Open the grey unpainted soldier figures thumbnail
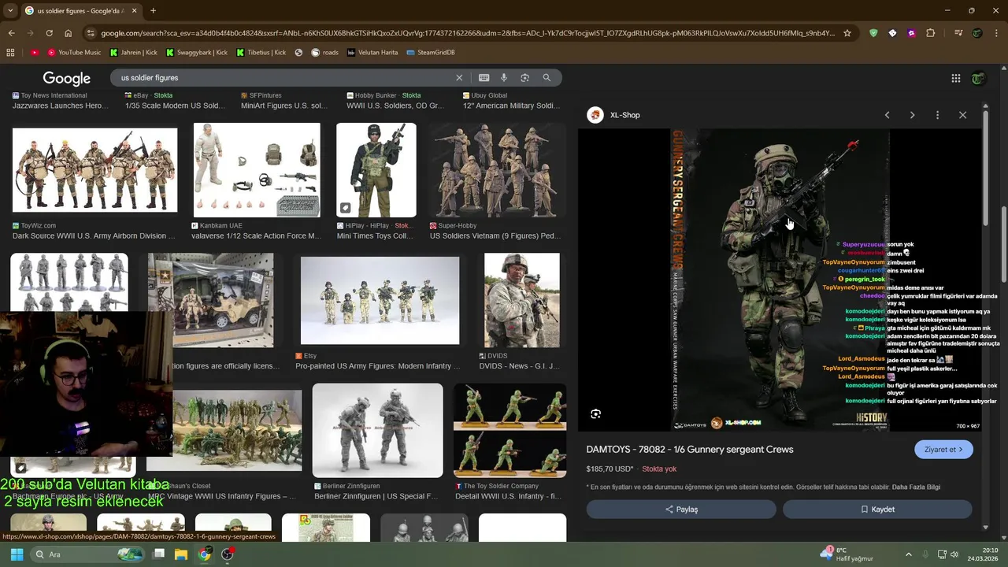The image size is (1008, 567). (69, 282)
